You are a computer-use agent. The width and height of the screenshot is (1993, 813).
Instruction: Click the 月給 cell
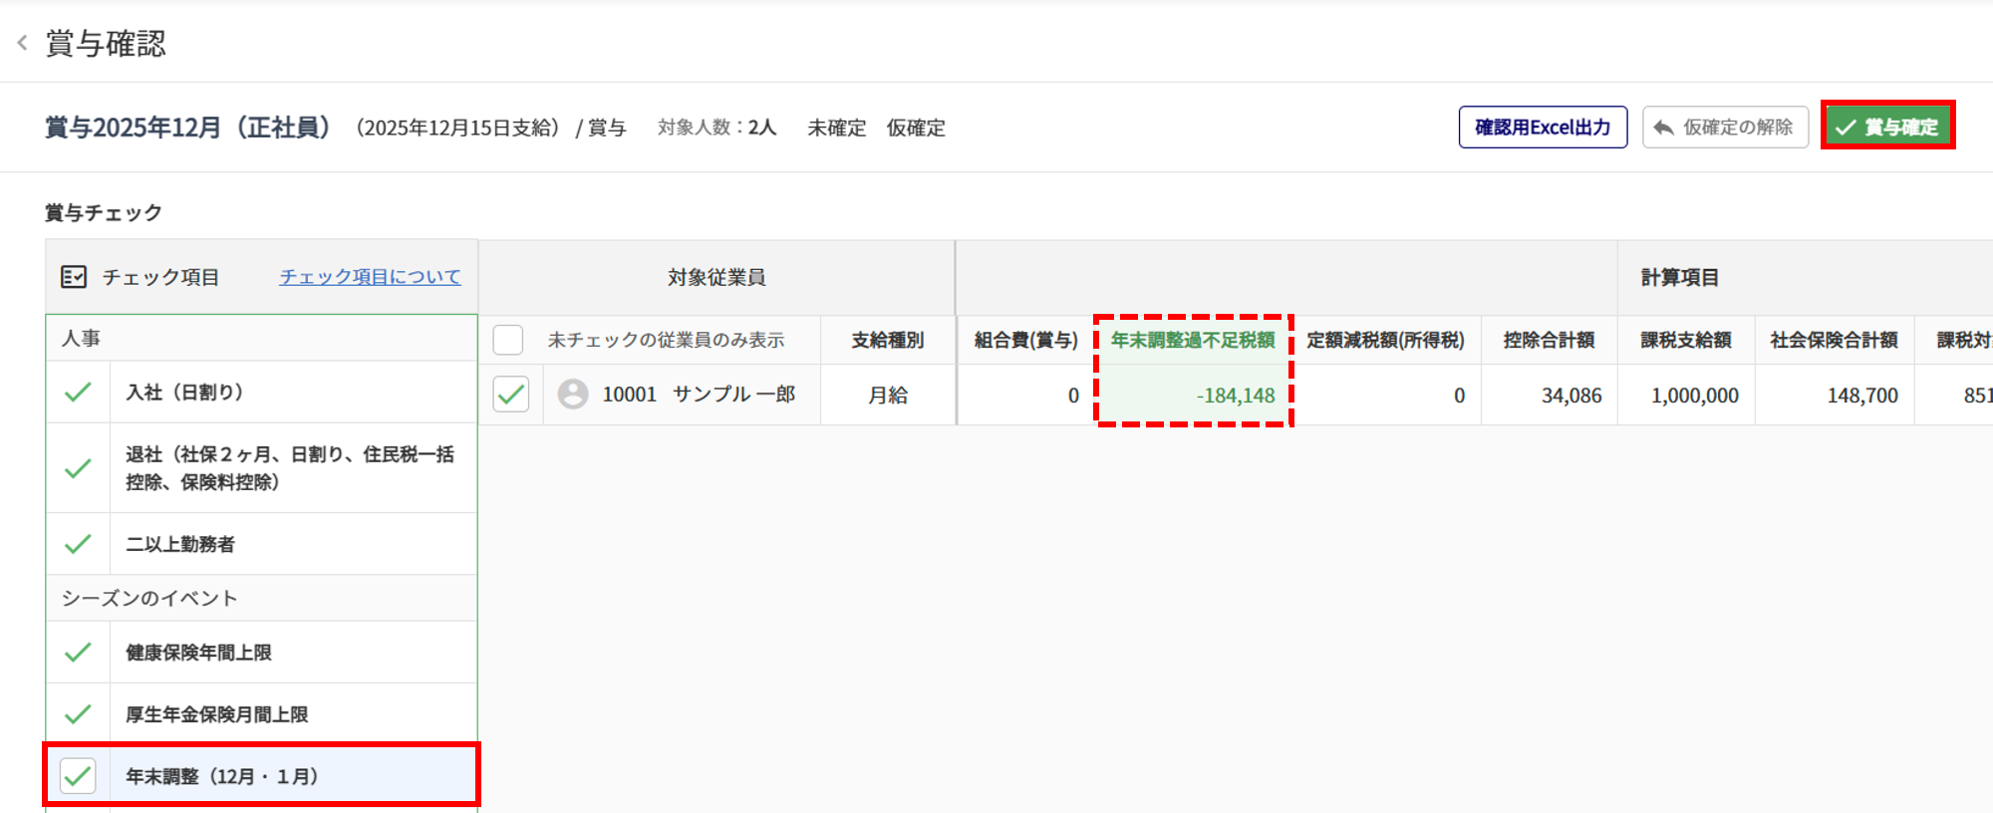click(888, 395)
